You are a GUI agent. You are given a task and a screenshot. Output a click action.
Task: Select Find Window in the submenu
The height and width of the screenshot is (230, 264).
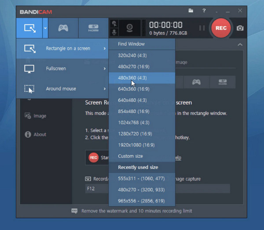tap(142, 44)
